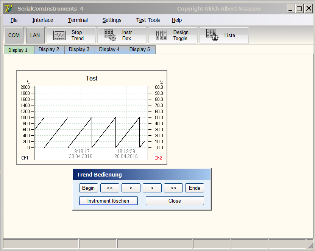The height and width of the screenshot is (251, 315).
Task: Click the SerialComInstruments app icon in title bar
Action: click(x=8, y=8)
